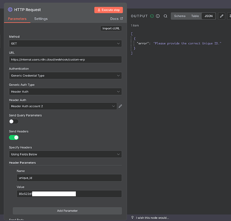Expand the Specify Headers dropdown
Image resolution: width=231 pixels, height=221 pixels.
point(65,154)
